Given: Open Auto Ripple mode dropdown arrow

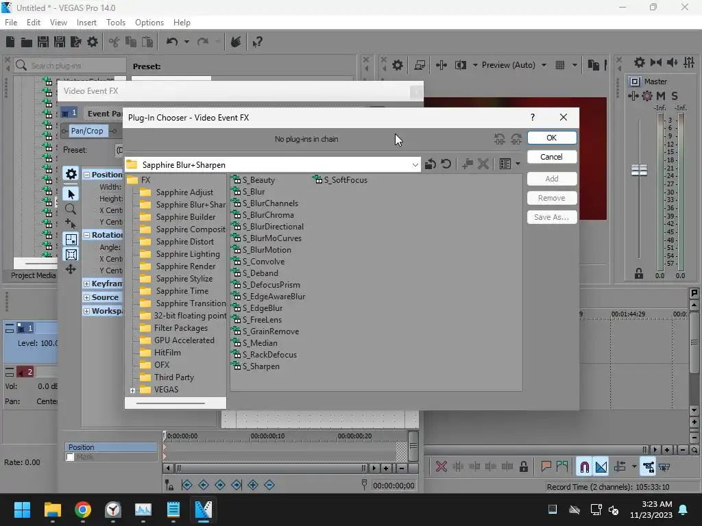Looking at the screenshot, I should 634,467.
